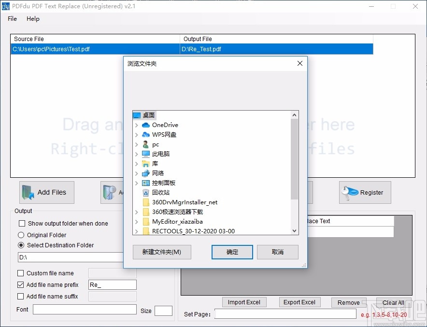The image size is (427, 327).
Task: Select the MyEditor_xiazaiba folder icon
Action: click(146, 221)
